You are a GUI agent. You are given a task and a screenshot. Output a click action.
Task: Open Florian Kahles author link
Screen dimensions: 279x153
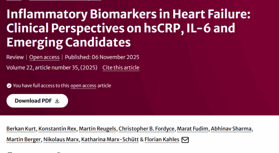(161, 140)
